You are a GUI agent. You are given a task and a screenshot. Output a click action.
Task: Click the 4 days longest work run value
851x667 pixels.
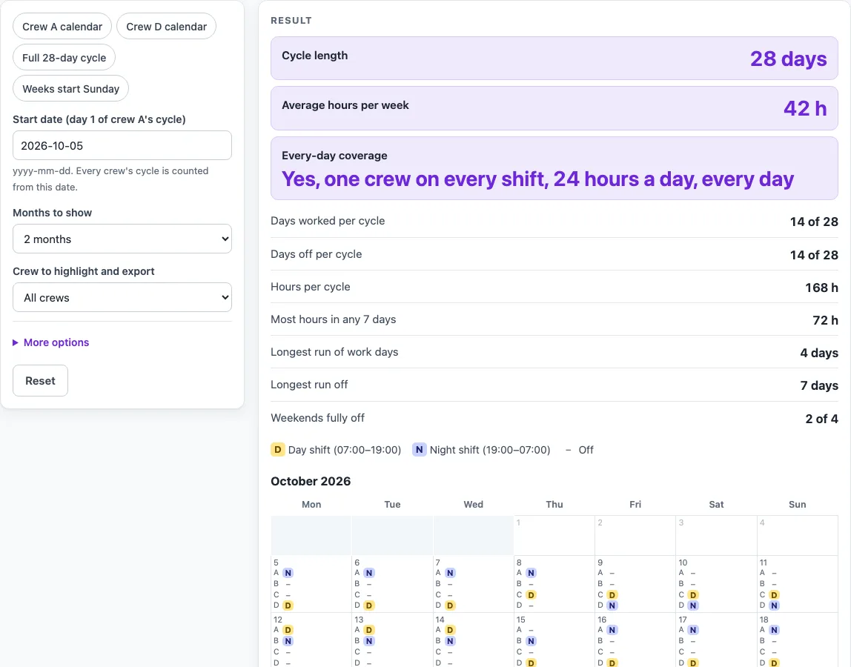[x=819, y=353]
